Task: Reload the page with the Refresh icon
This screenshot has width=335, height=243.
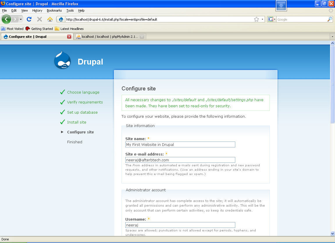Action: click(x=29, y=19)
